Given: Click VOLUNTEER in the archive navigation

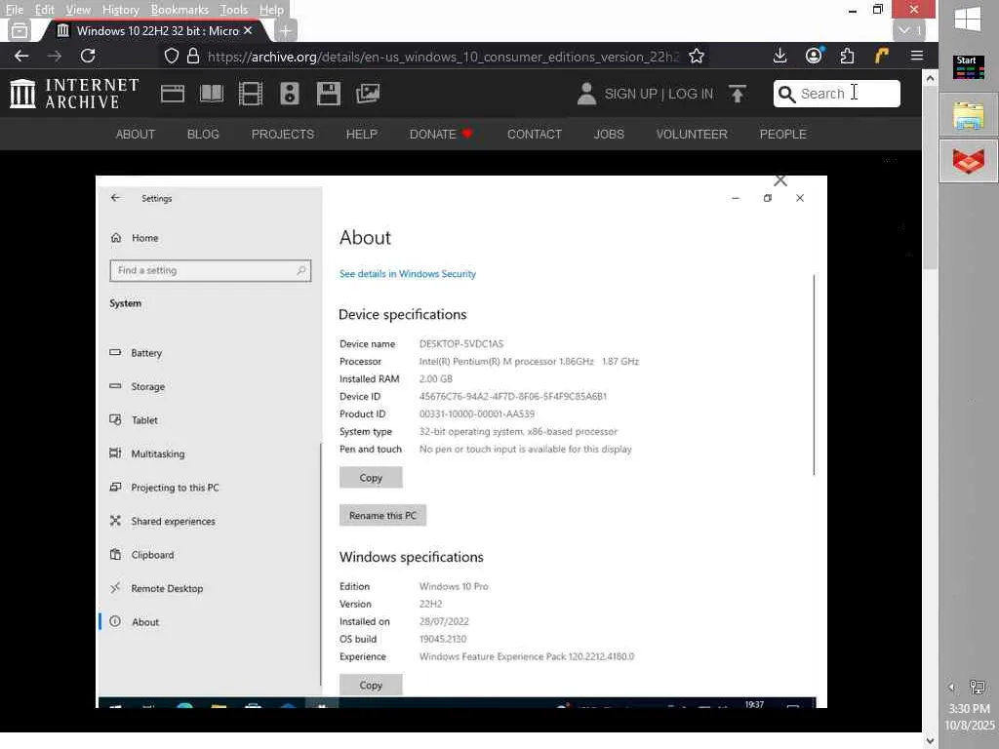Looking at the screenshot, I should [x=692, y=135].
